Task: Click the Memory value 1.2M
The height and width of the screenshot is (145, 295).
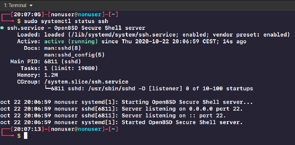Action: pos(51,75)
